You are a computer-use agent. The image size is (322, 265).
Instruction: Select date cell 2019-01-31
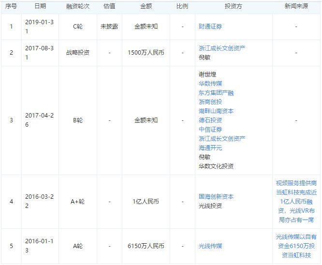[x=40, y=27]
